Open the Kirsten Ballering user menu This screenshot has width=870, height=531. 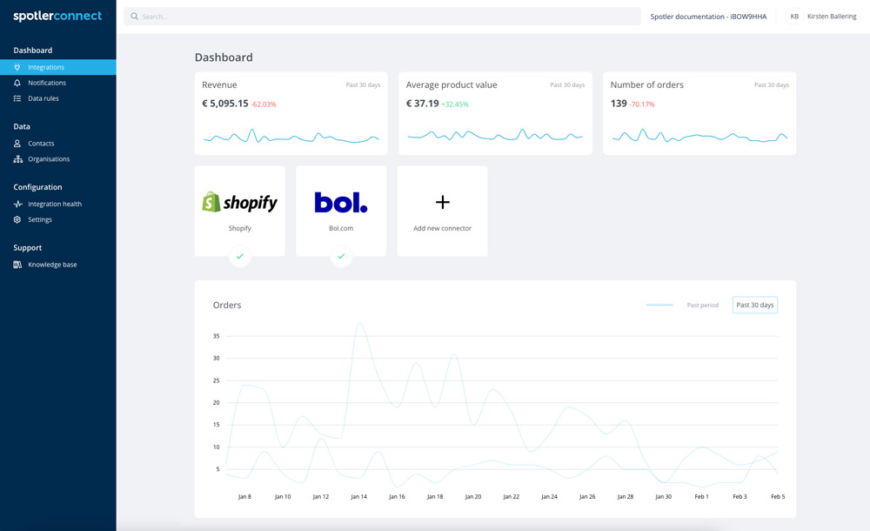tap(832, 17)
